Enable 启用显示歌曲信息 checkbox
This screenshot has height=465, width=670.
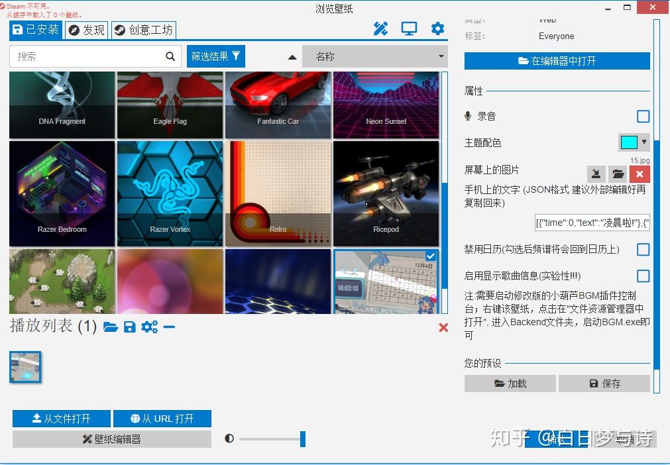(643, 276)
